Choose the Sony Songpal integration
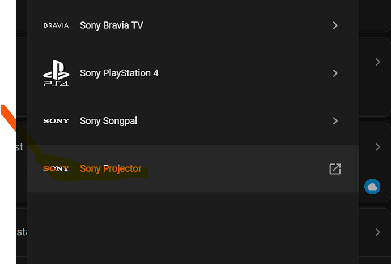The image size is (391, 264). (108, 120)
